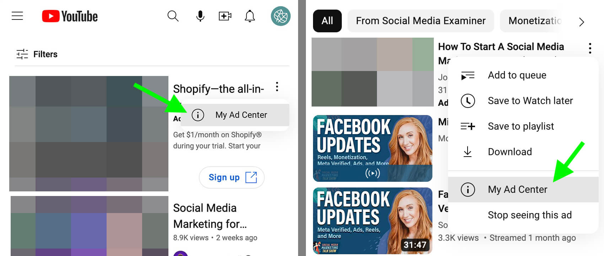Click the Save to playlist plus icon
The image size is (604, 256).
468,126
